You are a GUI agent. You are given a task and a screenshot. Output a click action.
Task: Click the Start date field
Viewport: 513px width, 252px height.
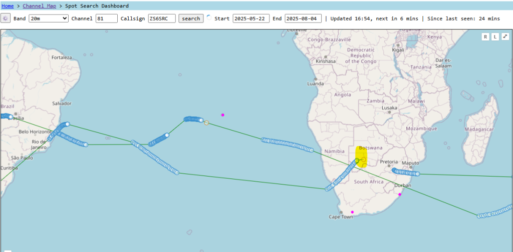(x=251, y=18)
